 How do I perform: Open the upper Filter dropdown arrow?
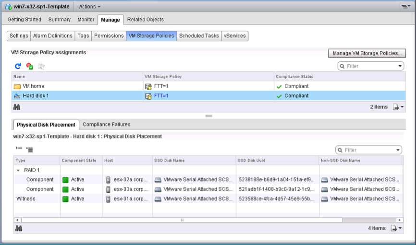click(400, 66)
